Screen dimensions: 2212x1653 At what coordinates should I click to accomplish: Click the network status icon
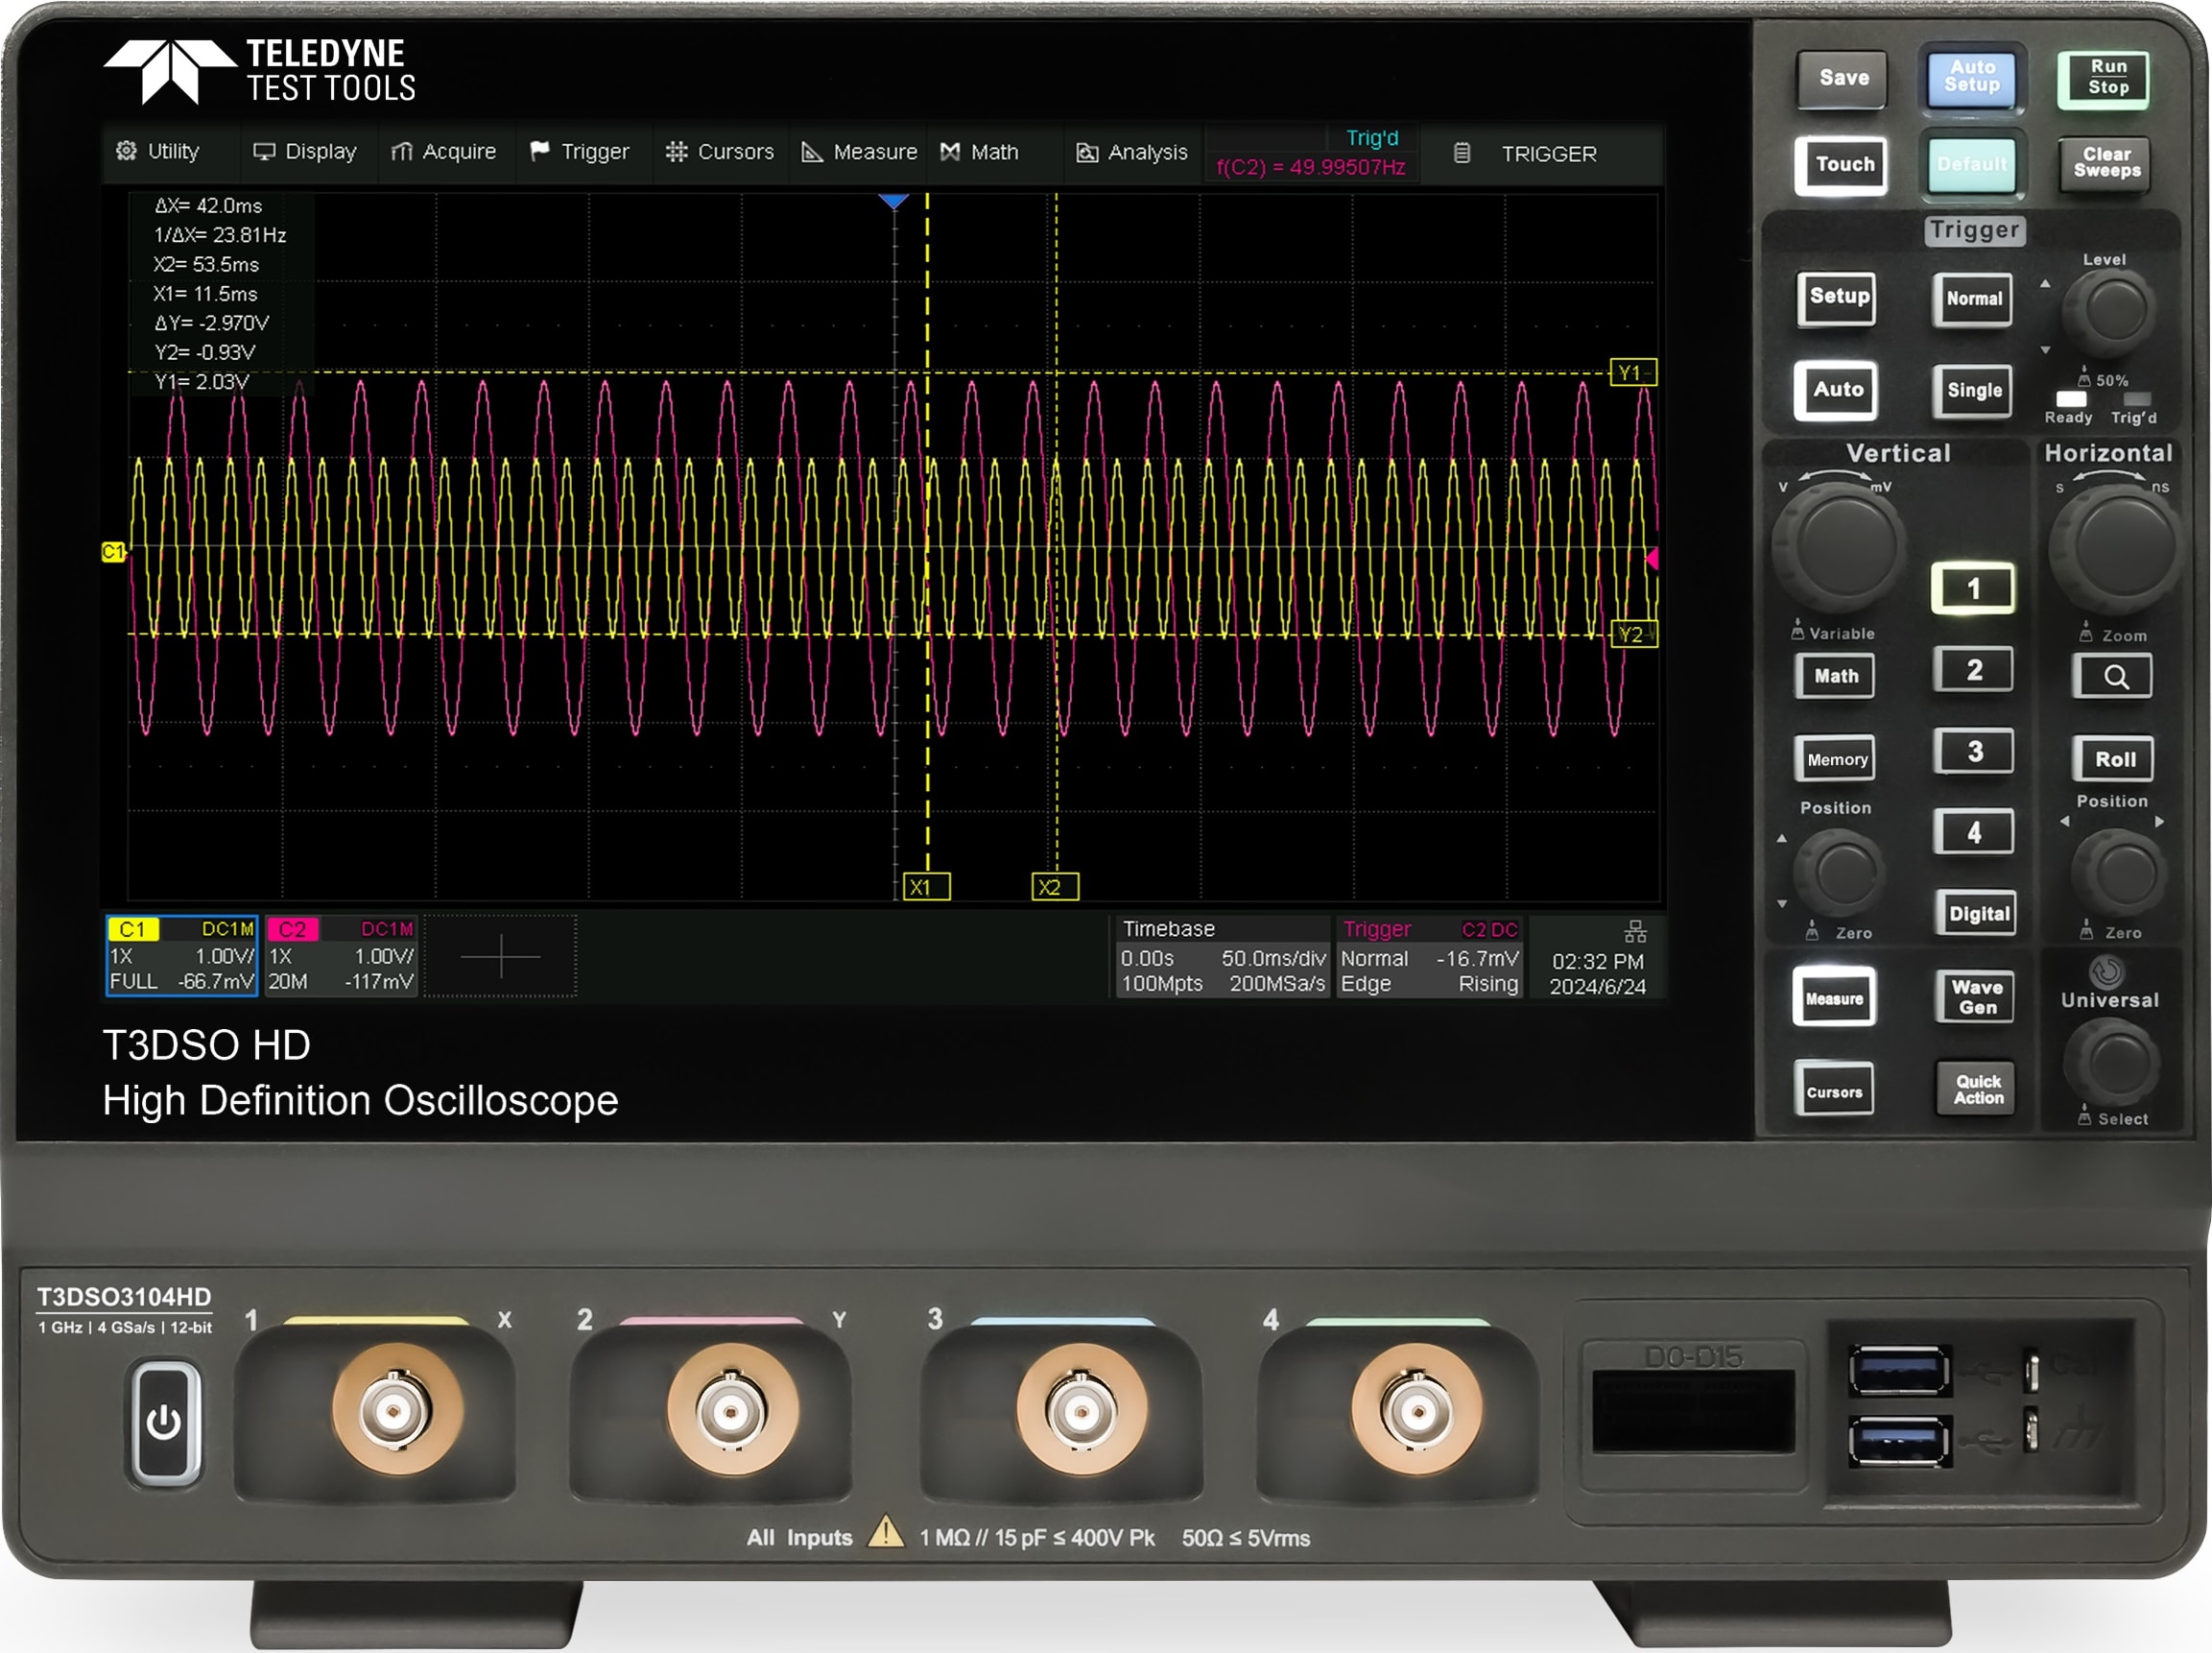[1635, 932]
